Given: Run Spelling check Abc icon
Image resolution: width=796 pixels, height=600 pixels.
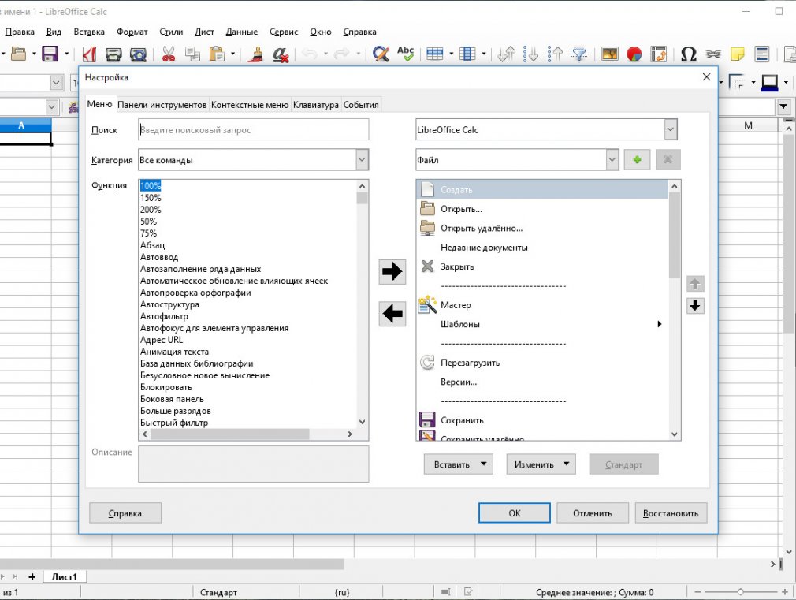Looking at the screenshot, I should [406, 54].
